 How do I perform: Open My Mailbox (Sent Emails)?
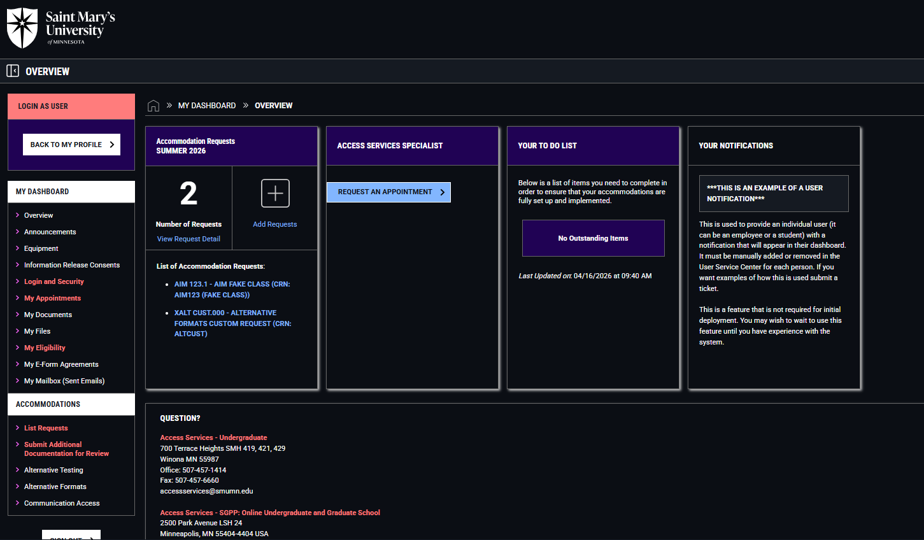coord(64,381)
